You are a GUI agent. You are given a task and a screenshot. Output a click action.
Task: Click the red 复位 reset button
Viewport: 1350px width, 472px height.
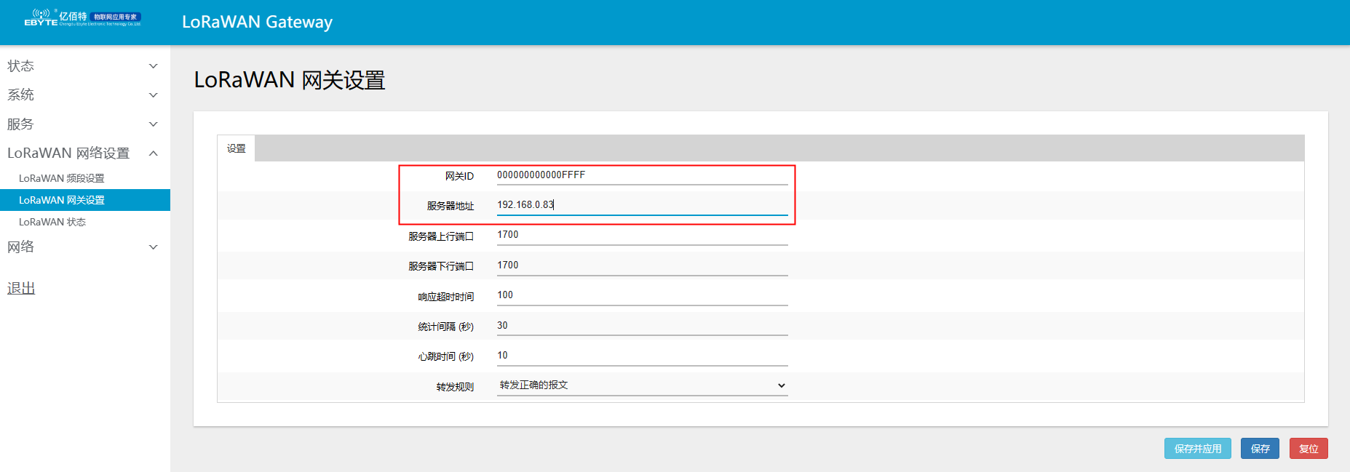pos(1308,449)
